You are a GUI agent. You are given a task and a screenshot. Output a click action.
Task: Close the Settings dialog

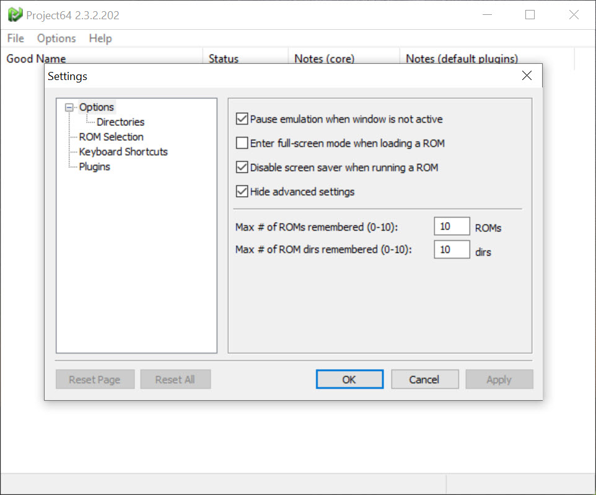coord(527,76)
